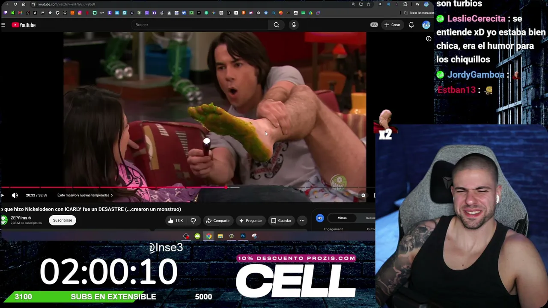Like the video with 13 K thumbs up
Screen dimensions: 548x308
176,221
